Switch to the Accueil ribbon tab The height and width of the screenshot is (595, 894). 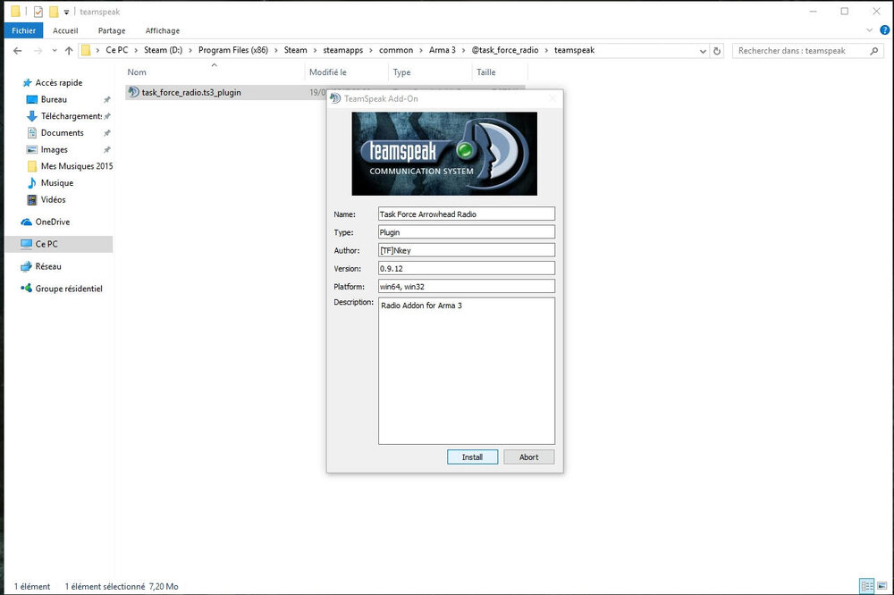(65, 30)
